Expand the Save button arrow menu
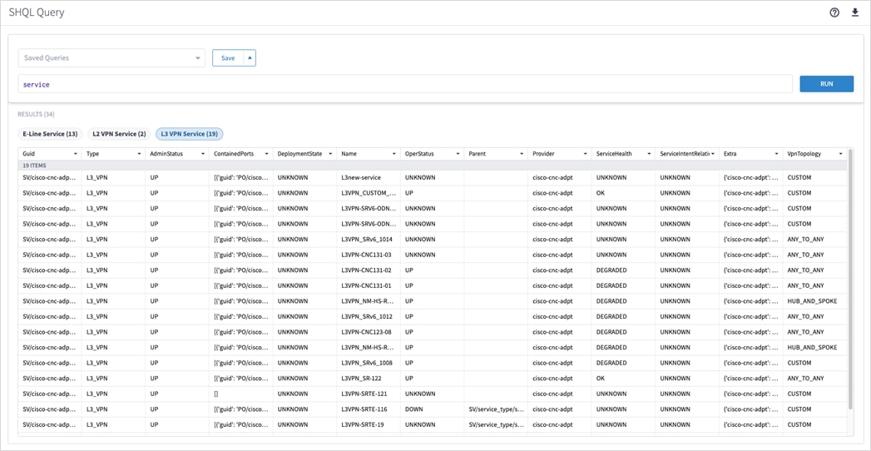 point(250,57)
